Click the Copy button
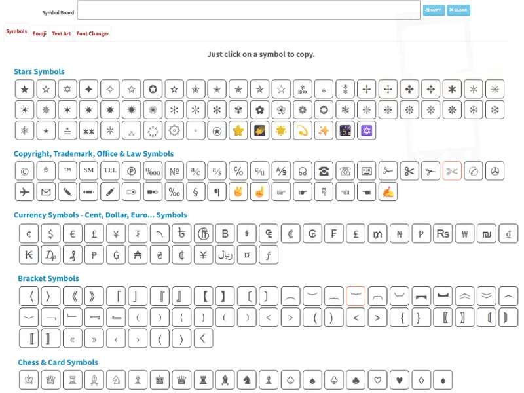The width and height of the screenshot is (524, 393). (x=434, y=10)
